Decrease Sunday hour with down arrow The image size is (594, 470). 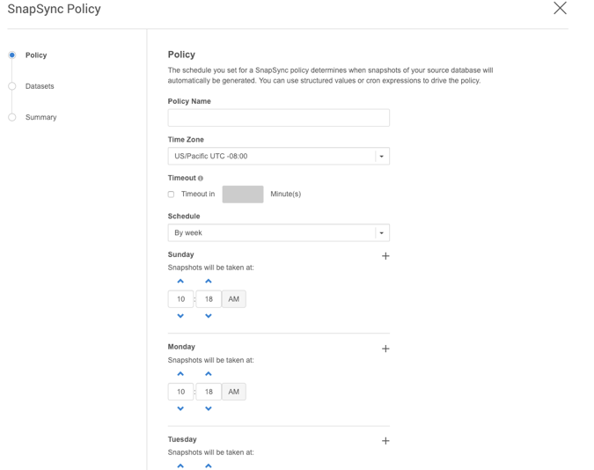(180, 316)
